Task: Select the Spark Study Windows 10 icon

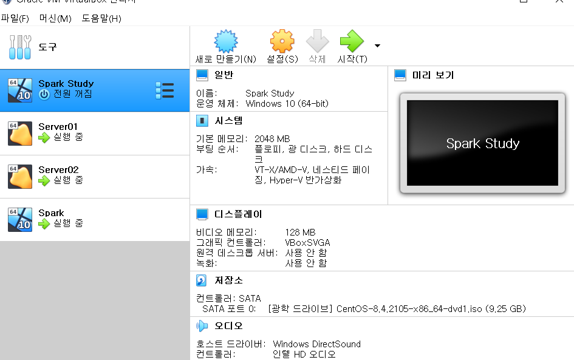Action: click(x=20, y=90)
